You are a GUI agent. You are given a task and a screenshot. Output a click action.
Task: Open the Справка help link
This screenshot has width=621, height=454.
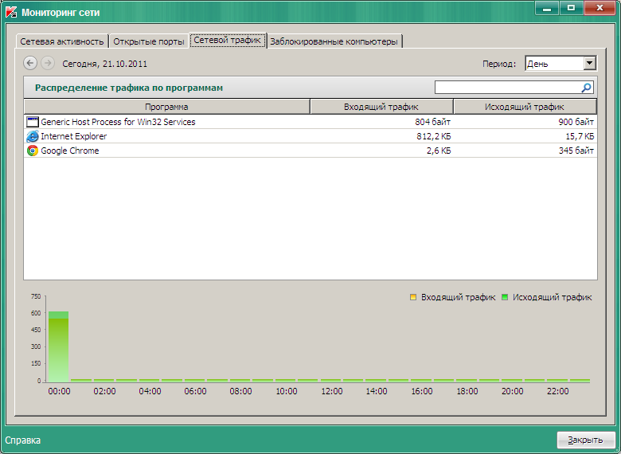pos(23,440)
